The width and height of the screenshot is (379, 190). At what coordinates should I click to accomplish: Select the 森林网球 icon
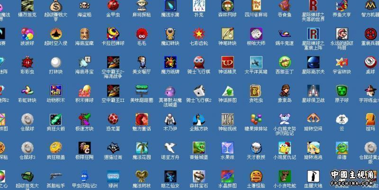pyautogui.click(x=227, y=6)
